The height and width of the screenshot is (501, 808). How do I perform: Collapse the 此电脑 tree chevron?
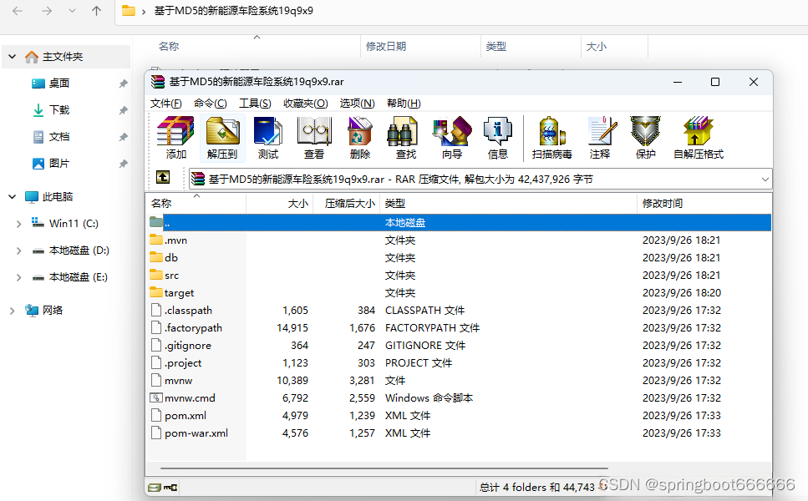click(13, 196)
